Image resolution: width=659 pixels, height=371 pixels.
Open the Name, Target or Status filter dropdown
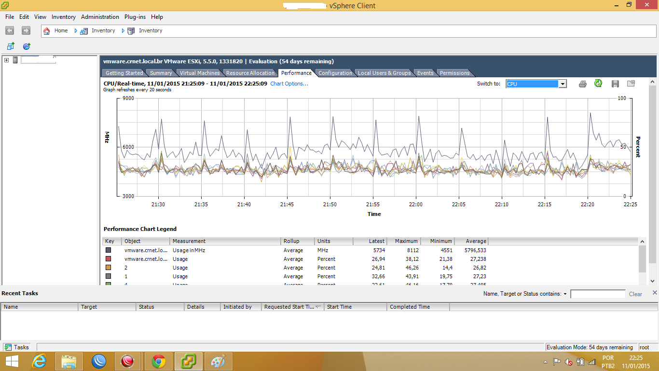click(x=564, y=294)
